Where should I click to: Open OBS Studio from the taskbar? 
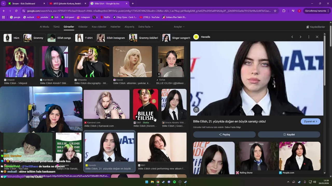pyautogui.click(x=180, y=182)
